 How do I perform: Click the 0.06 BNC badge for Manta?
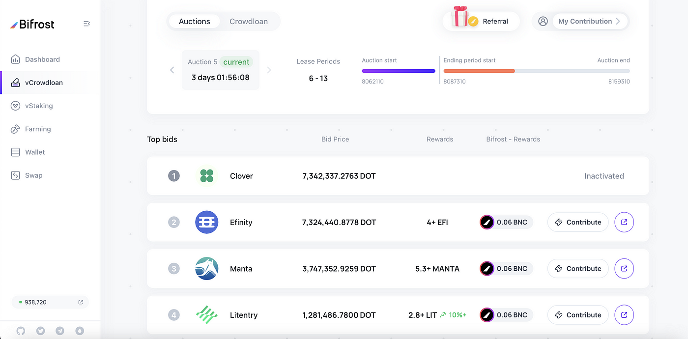[x=506, y=269]
